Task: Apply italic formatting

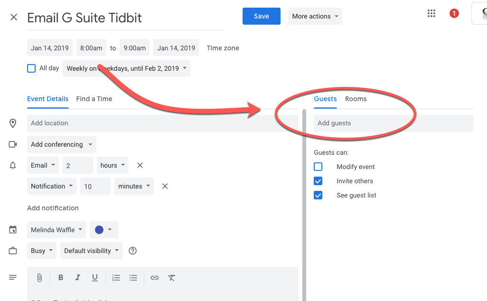Action: (x=78, y=278)
